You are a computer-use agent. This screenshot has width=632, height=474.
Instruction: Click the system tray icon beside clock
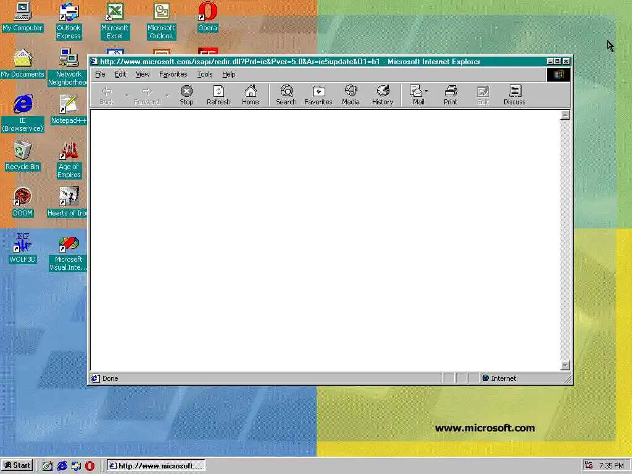coord(588,465)
